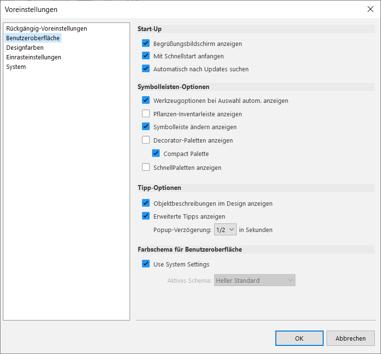Image resolution: width=381 pixels, height=354 pixels.
Task: Click the Symbolleisten-Optionen section header
Action: (173, 87)
